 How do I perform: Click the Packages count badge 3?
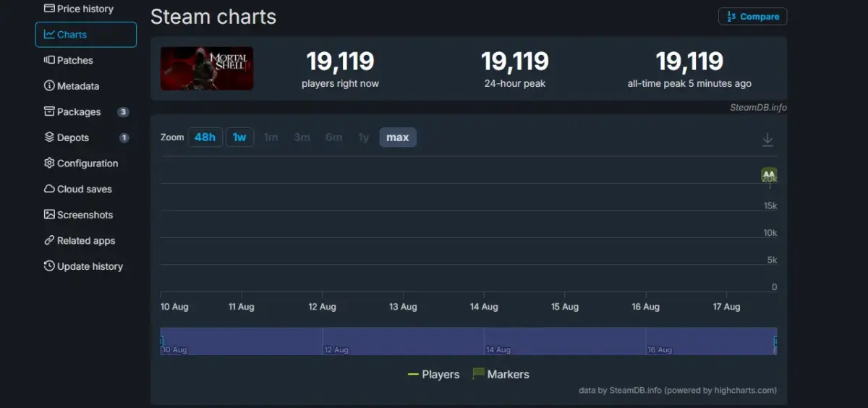[x=124, y=112]
